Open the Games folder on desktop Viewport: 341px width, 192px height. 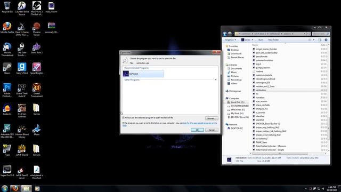[x=37, y=109]
